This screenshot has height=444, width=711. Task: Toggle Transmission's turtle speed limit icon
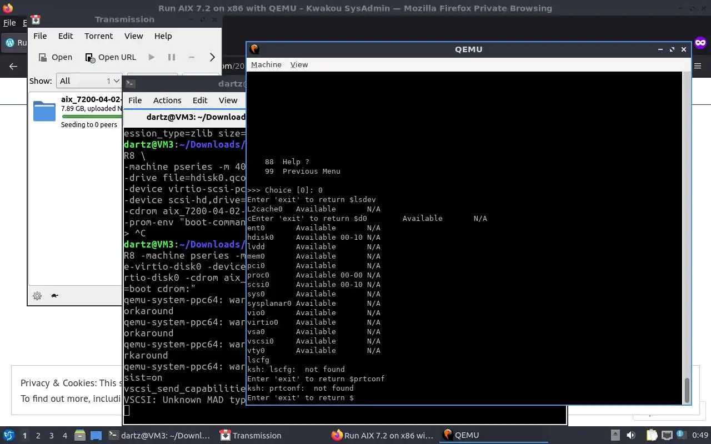(x=54, y=296)
